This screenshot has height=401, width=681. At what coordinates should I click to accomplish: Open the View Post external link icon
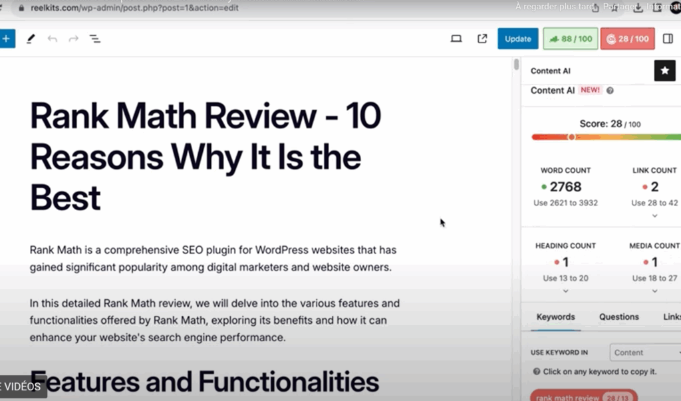tap(482, 39)
